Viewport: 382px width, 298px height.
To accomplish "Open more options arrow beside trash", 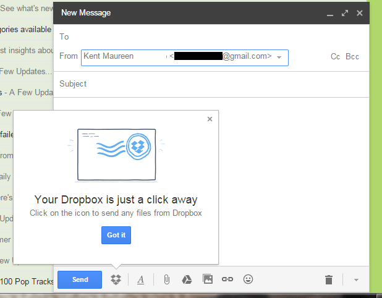I will coord(356,280).
